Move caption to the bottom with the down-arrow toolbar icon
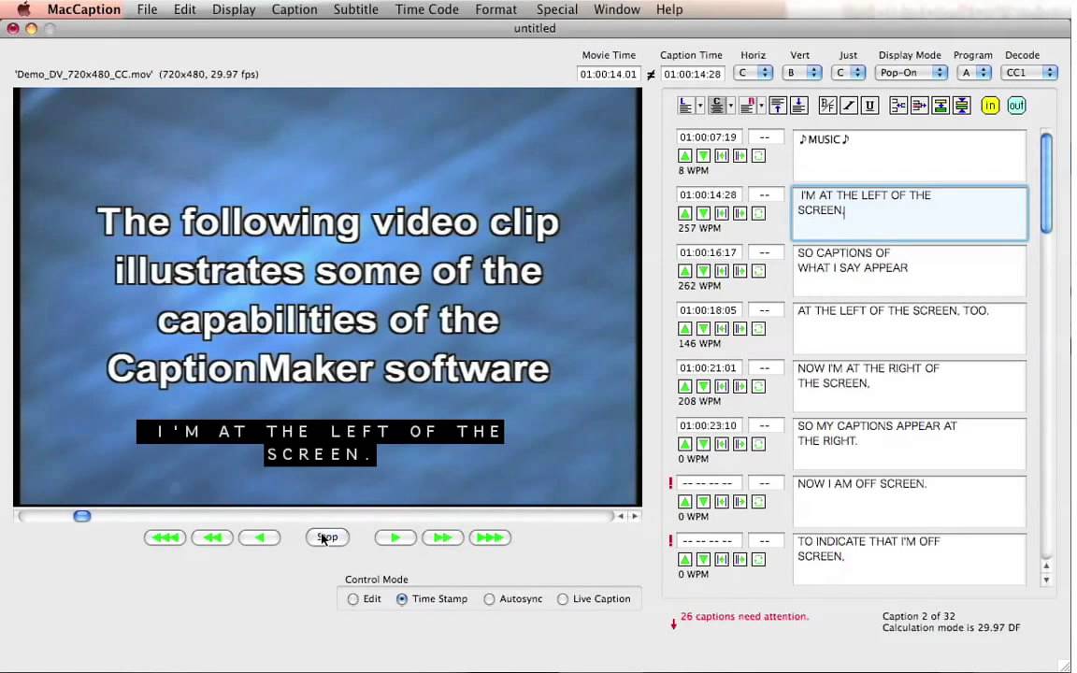The height and width of the screenshot is (673, 1077). 798,105
